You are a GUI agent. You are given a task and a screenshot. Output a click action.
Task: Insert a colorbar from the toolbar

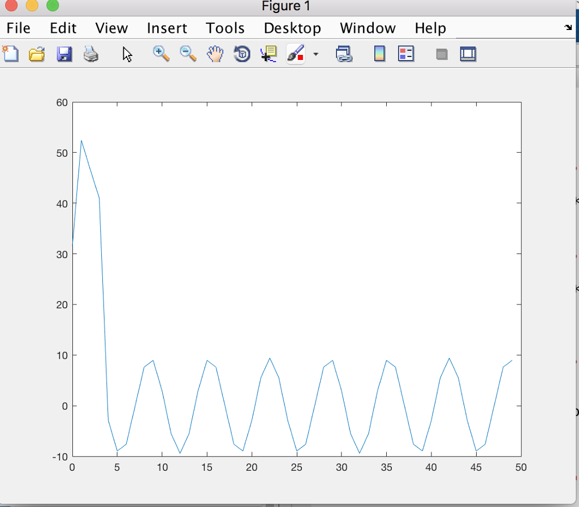coord(379,54)
